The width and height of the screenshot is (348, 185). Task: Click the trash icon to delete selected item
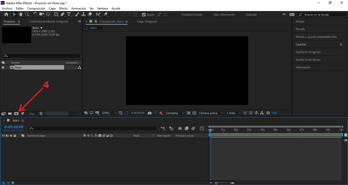pyautogui.click(x=41, y=113)
